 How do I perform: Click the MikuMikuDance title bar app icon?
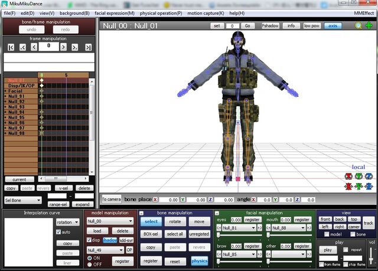tap(4, 4)
